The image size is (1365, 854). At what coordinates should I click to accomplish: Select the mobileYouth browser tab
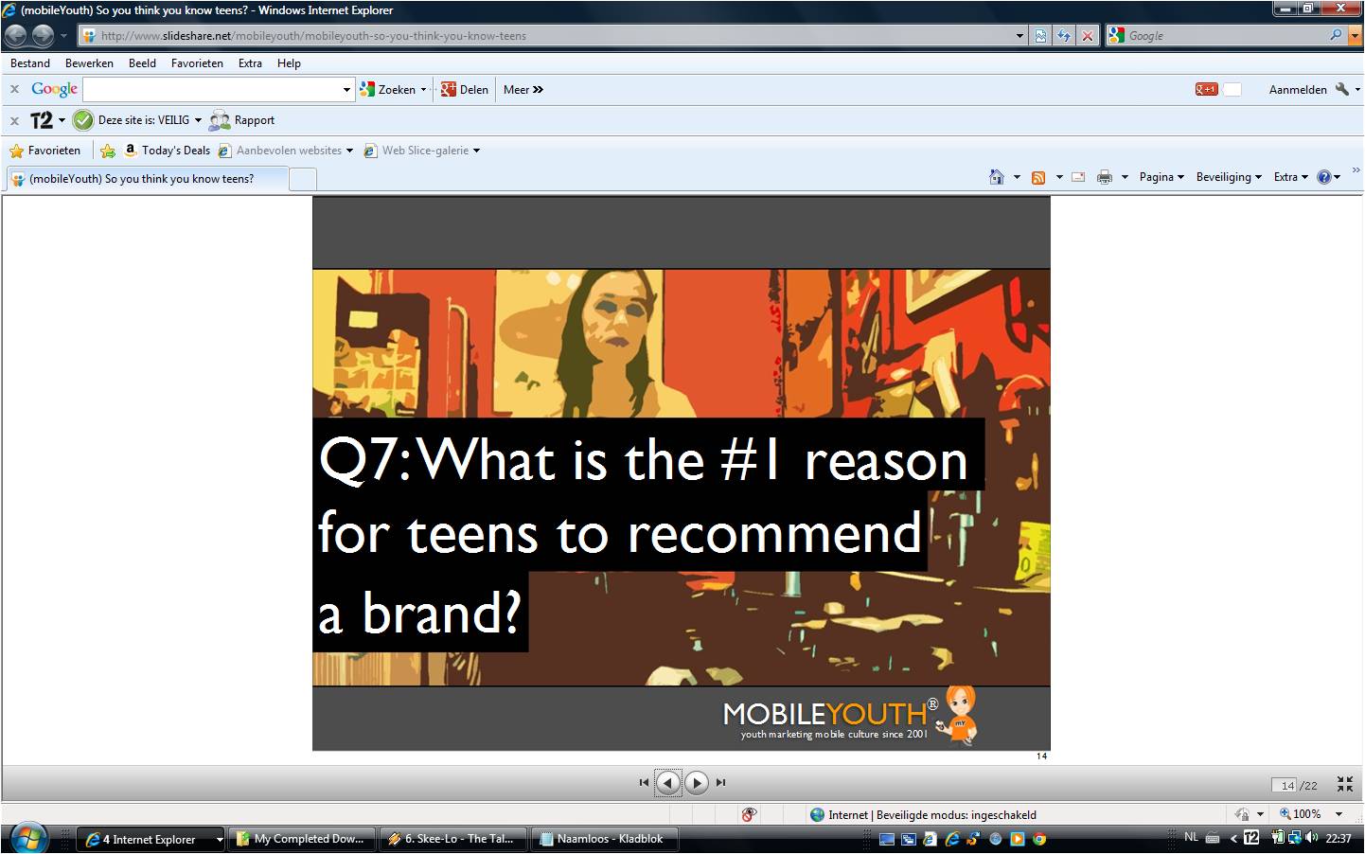pyautogui.click(x=147, y=179)
